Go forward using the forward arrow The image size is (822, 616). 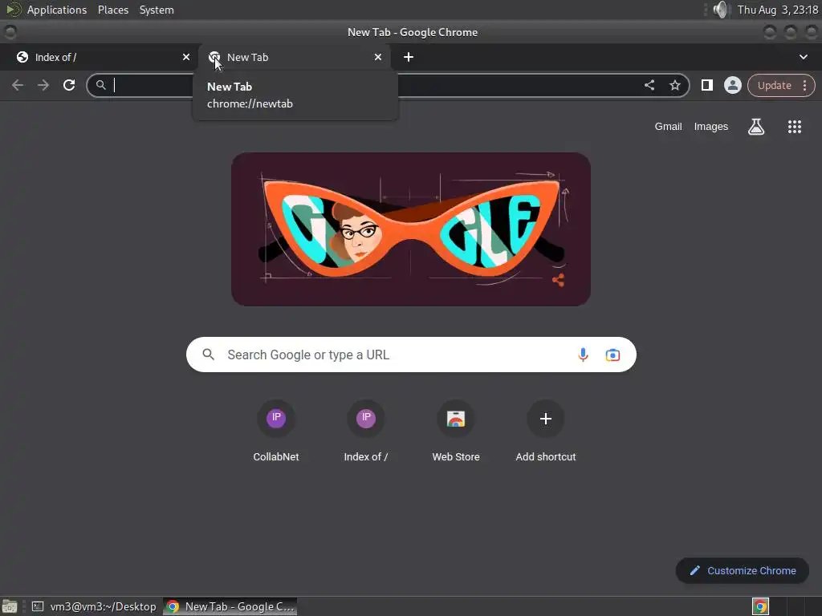pyautogui.click(x=43, y=85)
